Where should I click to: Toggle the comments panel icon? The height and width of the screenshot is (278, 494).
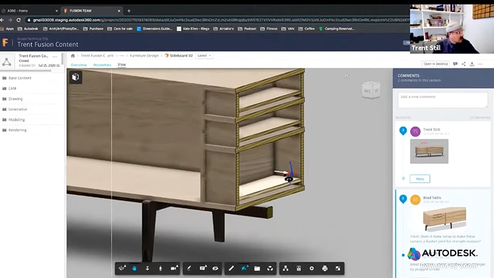[x=455, y=64]
